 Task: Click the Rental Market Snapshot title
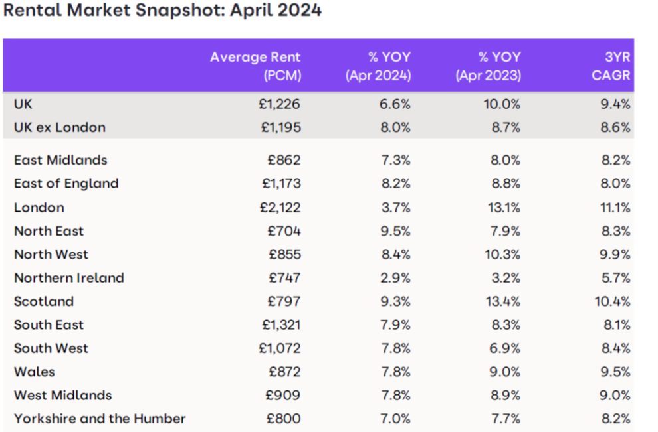[x=162, y=10]
